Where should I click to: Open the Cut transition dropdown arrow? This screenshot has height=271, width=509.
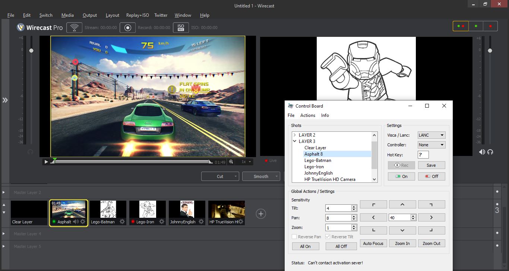tap(235, 176)
